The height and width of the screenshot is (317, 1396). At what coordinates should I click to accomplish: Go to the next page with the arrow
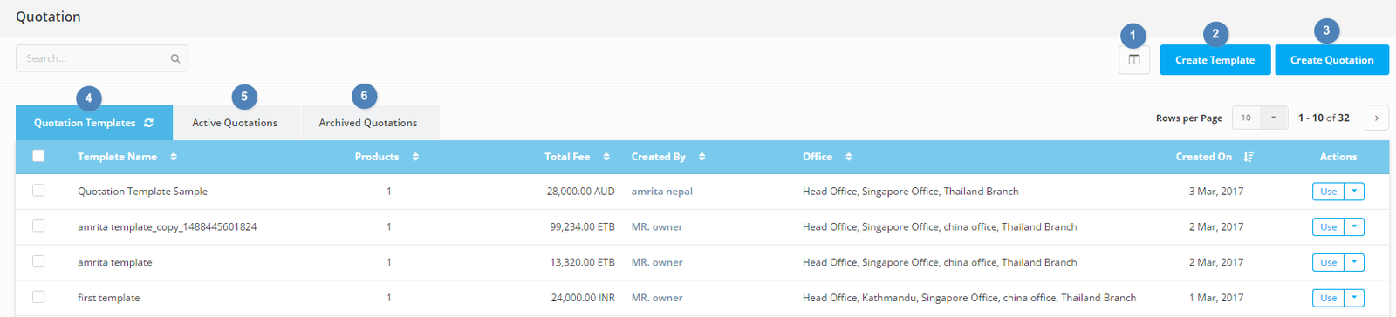coord(1377,118)
